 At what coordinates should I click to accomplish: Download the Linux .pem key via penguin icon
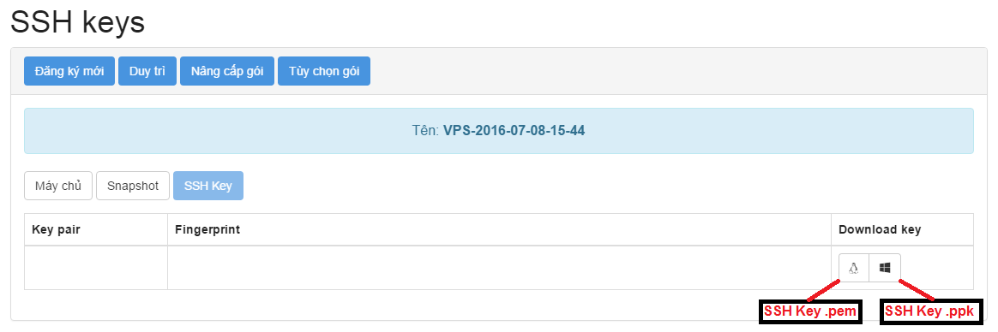(853, 268)
